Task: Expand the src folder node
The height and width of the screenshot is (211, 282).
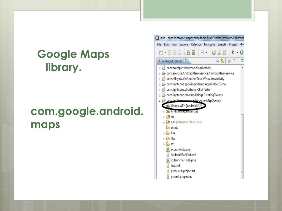Action: coord(164,117)
